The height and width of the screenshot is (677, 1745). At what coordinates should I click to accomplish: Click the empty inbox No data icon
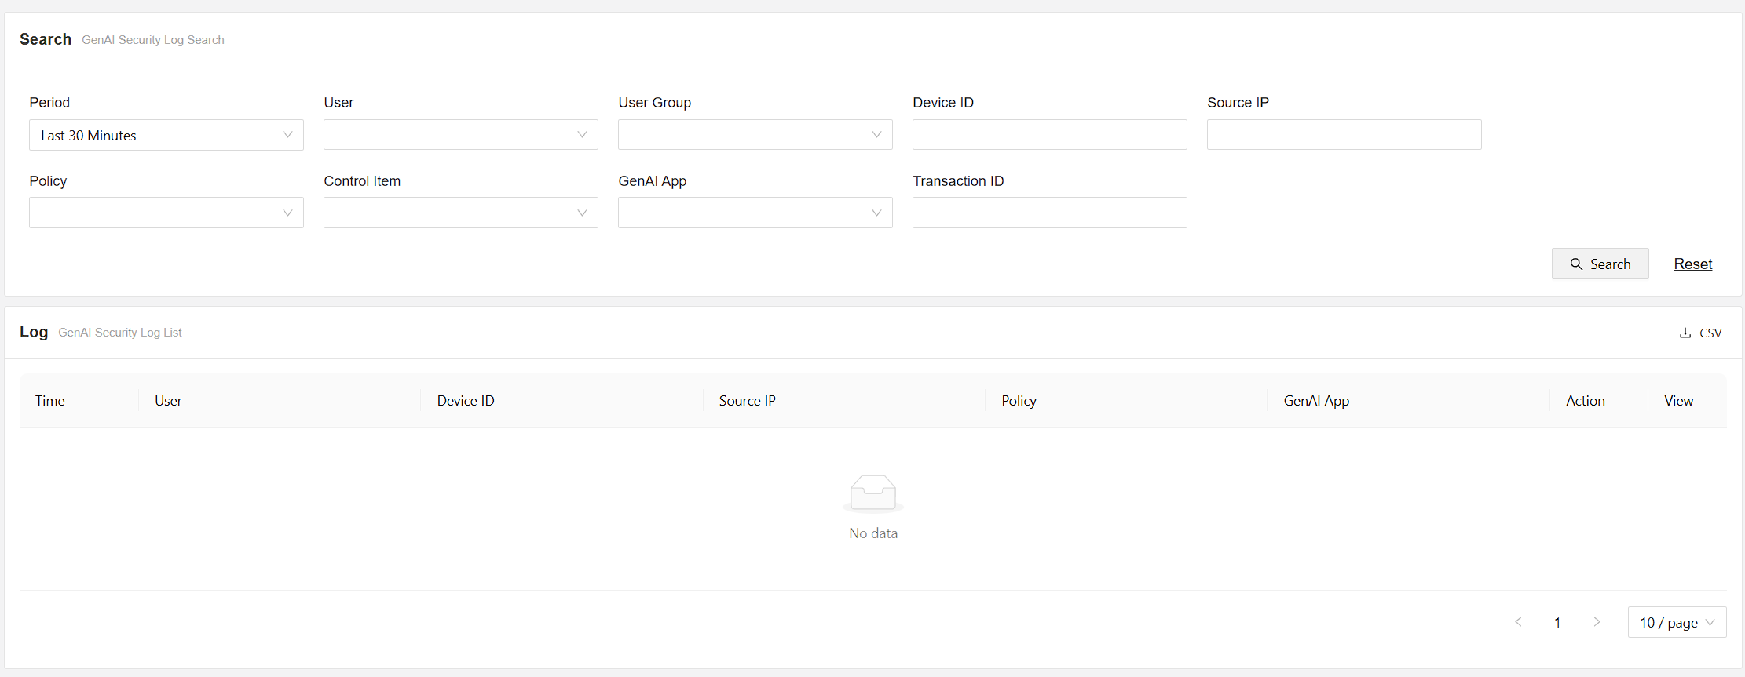point(872,493)
